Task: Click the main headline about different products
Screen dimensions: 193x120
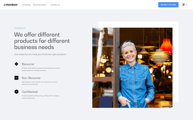Action: pos(42,41)
